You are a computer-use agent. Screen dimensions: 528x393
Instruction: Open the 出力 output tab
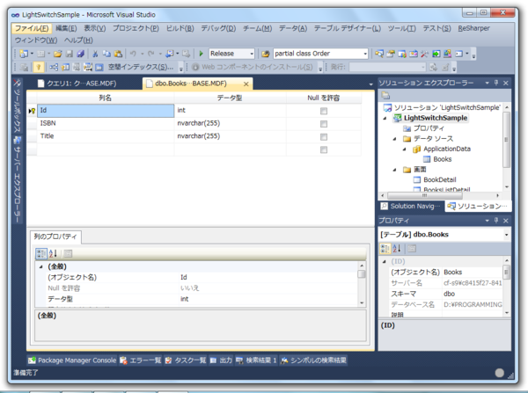tap(221, 360)
